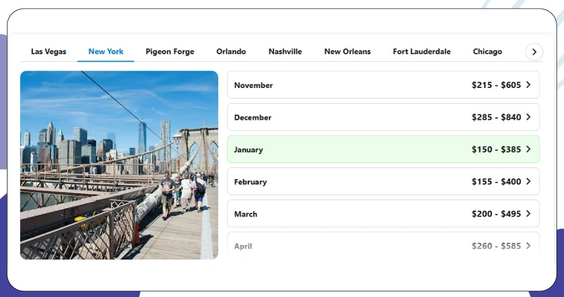The image size is (564, 297).
Task: Select the $285 - $840 price range
Action: 496,117
